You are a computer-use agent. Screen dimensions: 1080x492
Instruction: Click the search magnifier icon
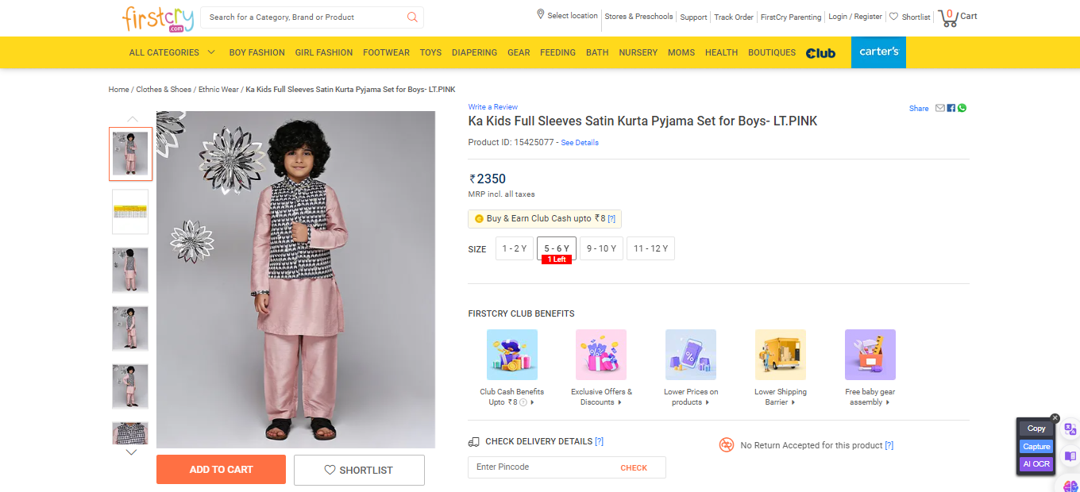[x=412, y=17]
